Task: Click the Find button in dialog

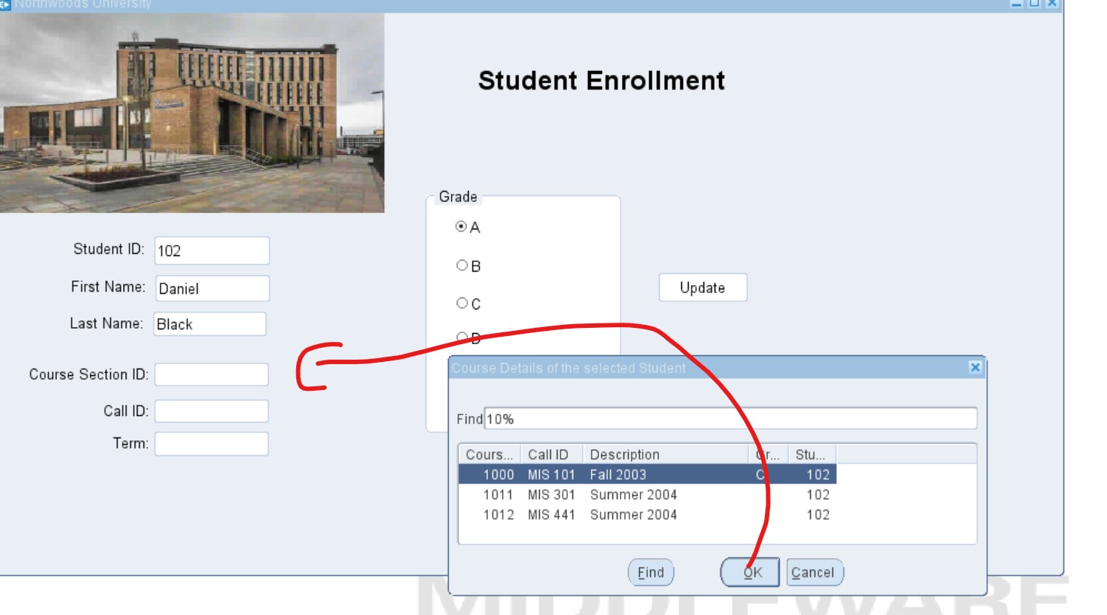Action: click(x=651, y=572)
